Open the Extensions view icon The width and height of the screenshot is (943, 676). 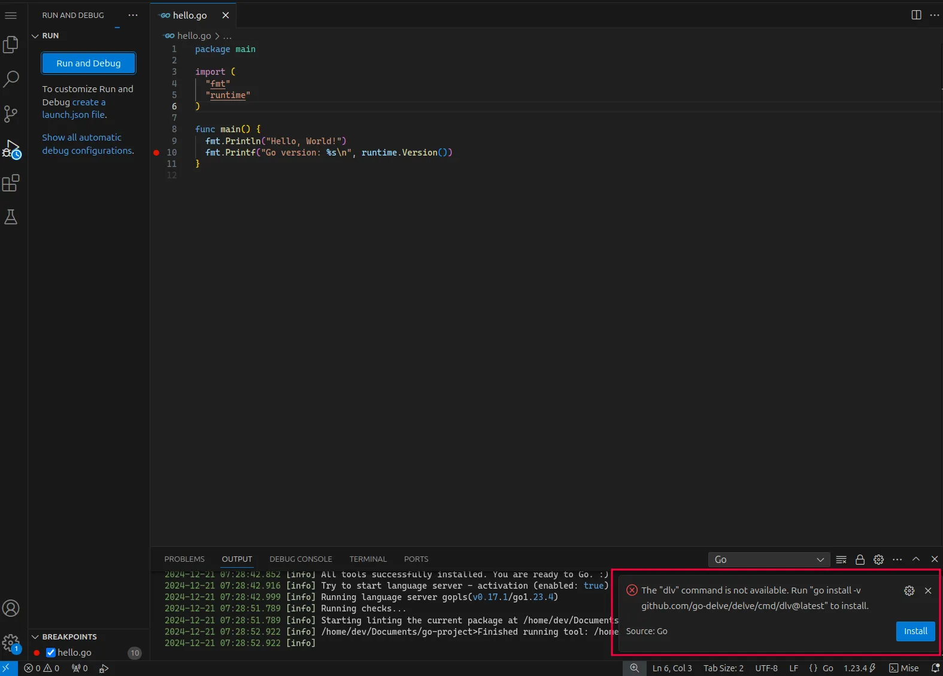coord(11,183)
